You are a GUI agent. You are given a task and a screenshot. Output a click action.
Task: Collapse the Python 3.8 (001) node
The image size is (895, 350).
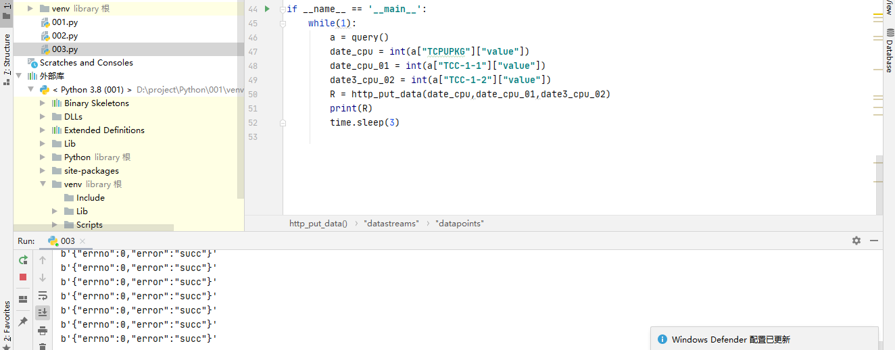pyautogui.click(x=31, y=90)
